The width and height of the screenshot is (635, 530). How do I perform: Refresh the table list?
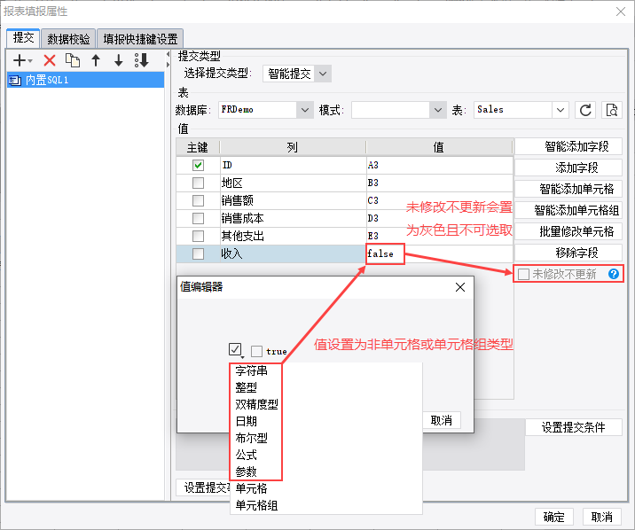(x=585, y=110)
